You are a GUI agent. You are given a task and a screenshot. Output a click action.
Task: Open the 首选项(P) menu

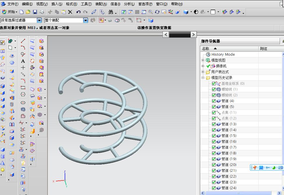point(145,4)
